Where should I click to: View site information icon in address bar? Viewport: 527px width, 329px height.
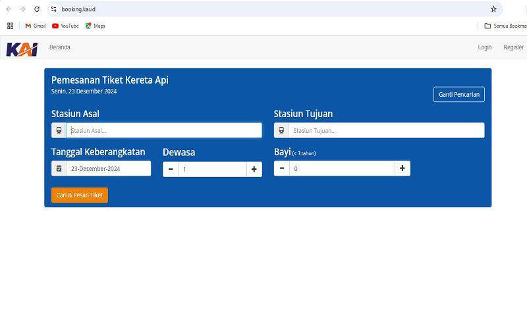coord(54,9)
